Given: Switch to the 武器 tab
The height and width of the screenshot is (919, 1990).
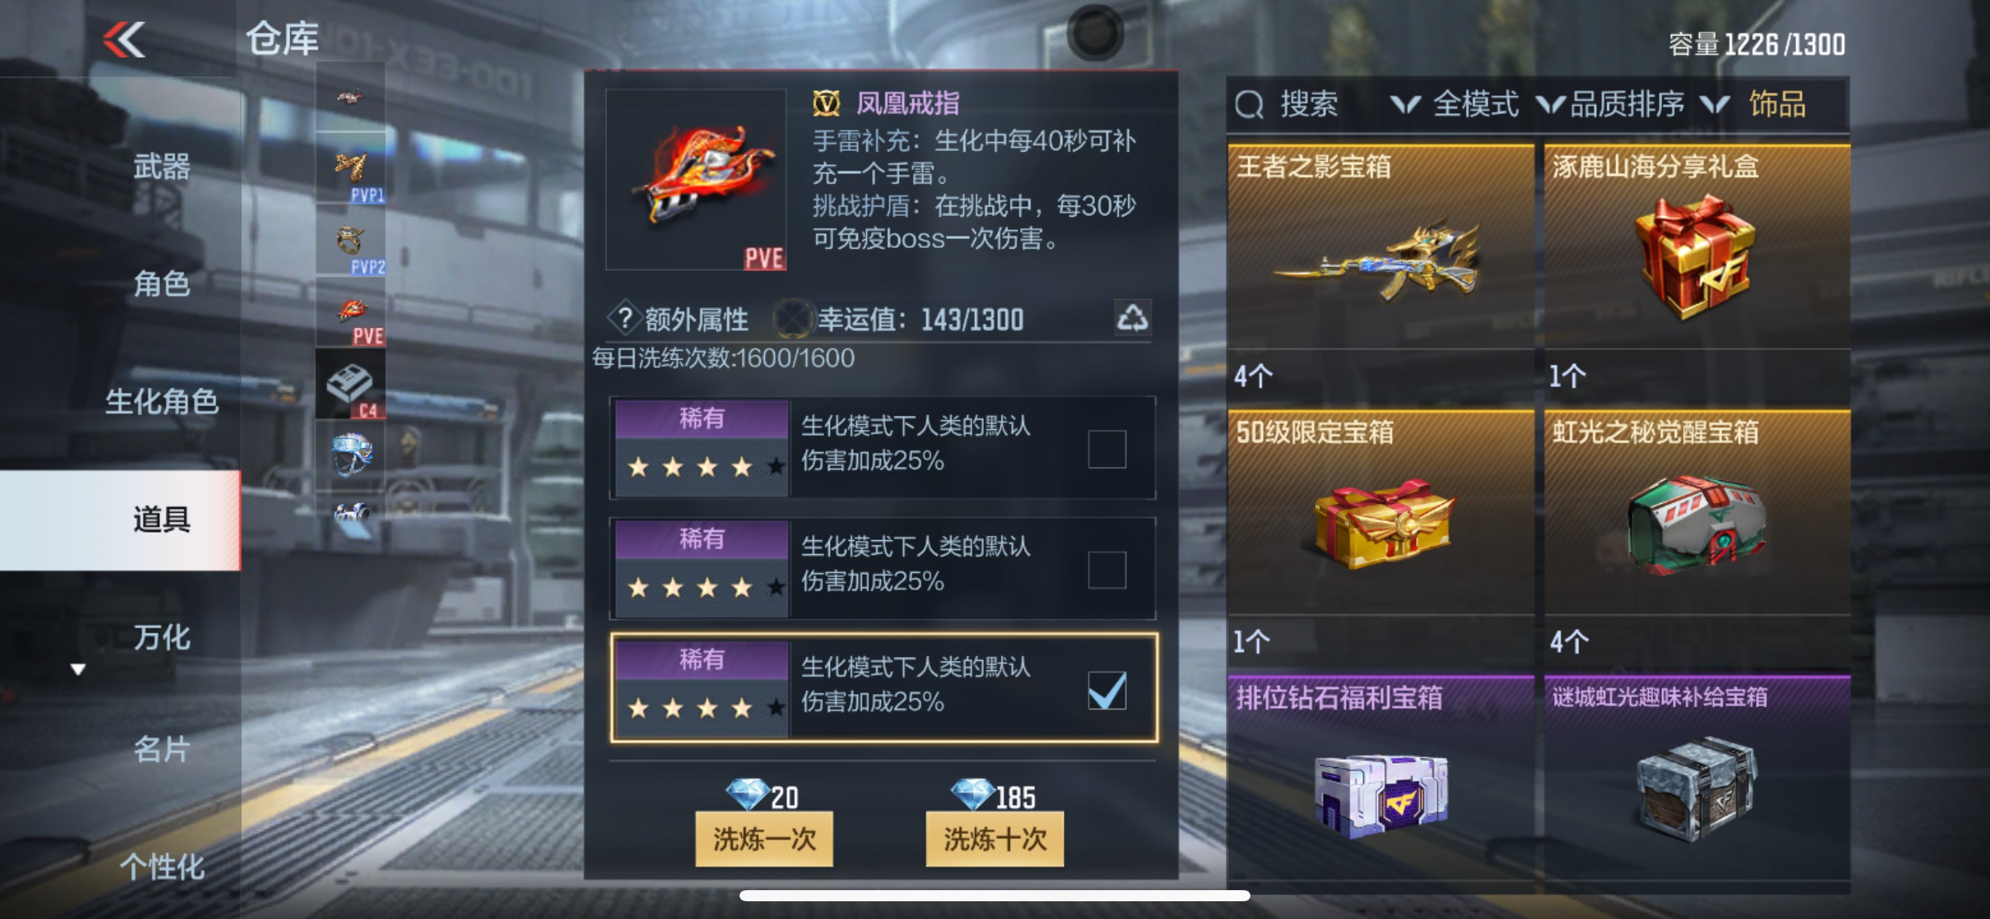Looking at the screenshot, I should click(x=161, y=166).
